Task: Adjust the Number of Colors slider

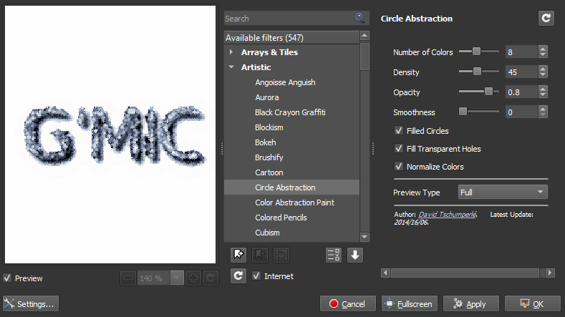Action: pyautogui.click(x=478, y=52)
